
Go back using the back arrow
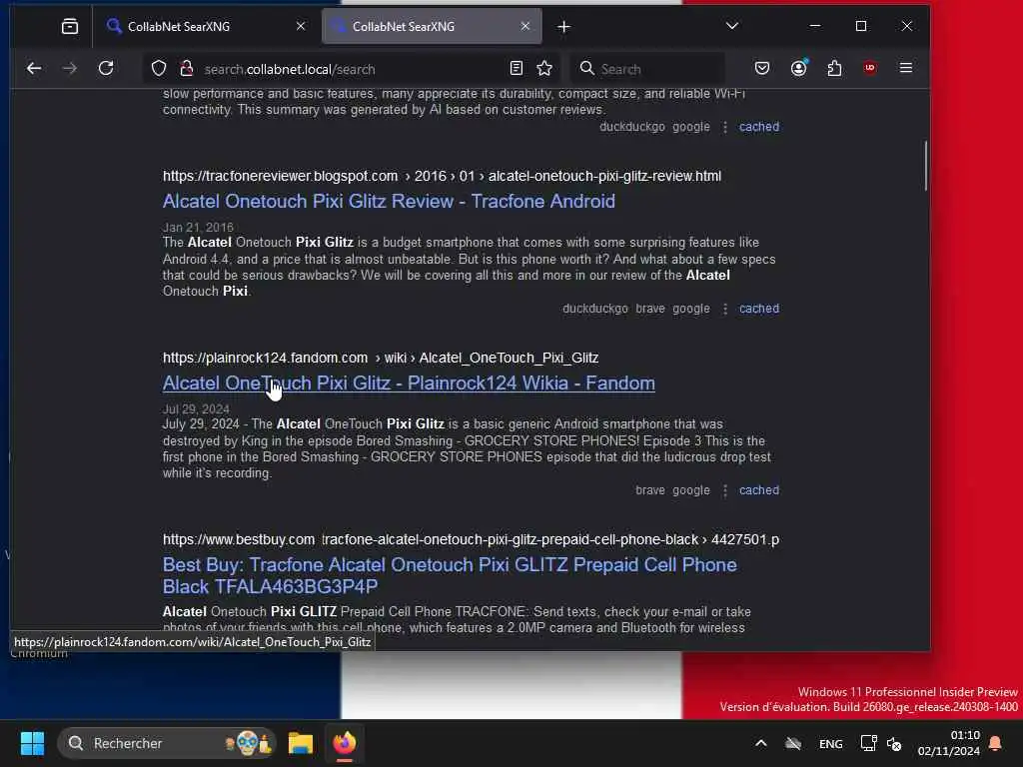coord(34,69)
